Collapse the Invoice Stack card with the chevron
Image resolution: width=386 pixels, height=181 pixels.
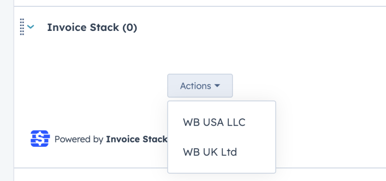tap(30, 27)
